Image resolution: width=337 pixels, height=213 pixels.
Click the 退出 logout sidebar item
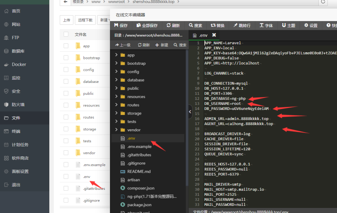click(x=24, y=185)
